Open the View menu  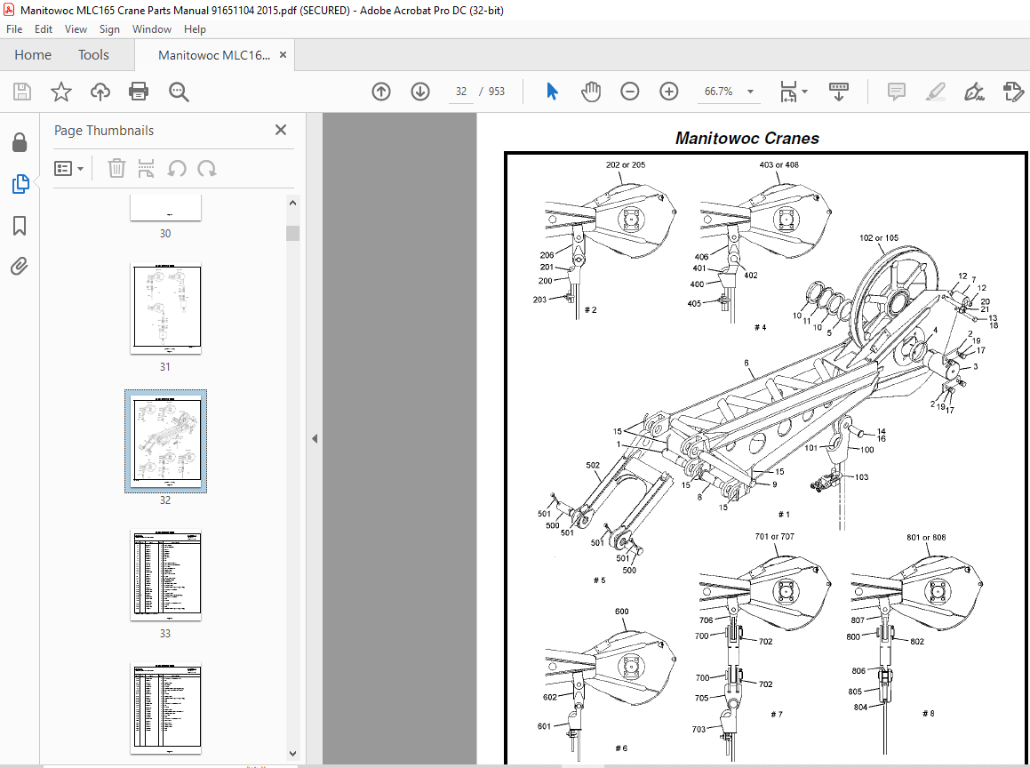pyautogui.click(x=76, y=29)
